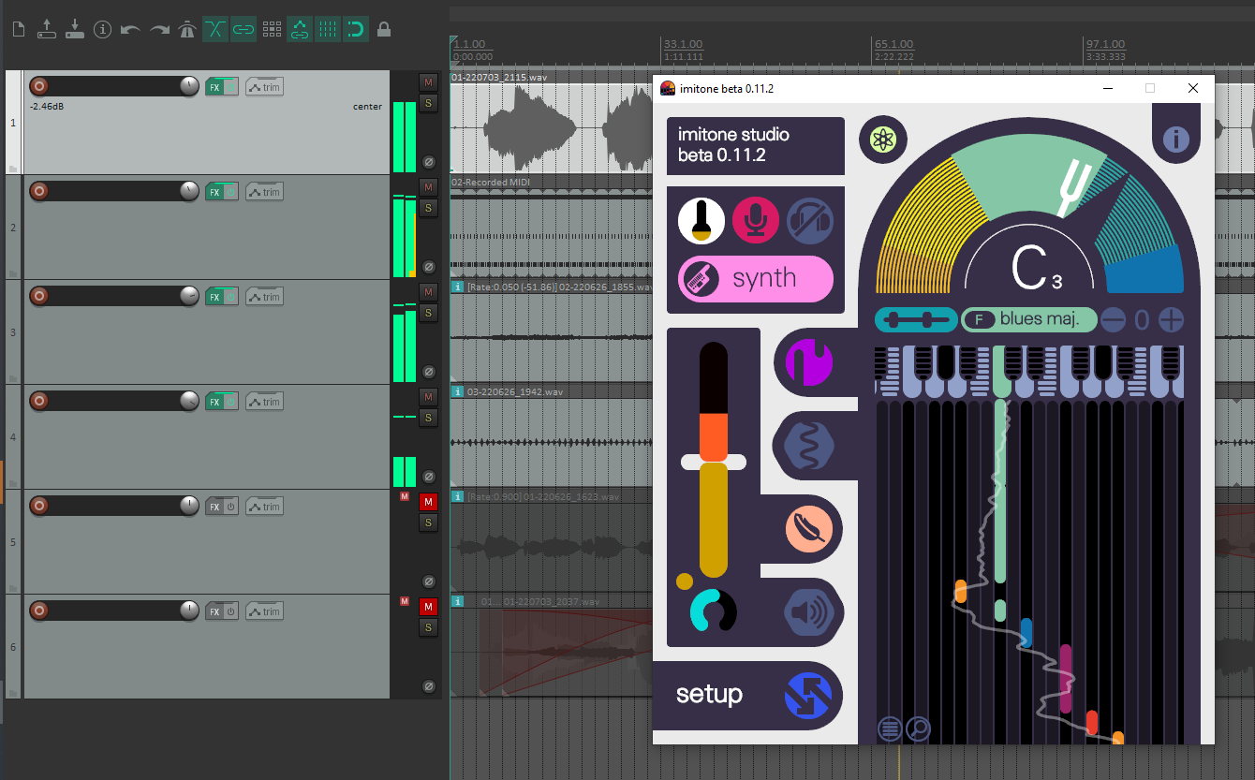Click the plus transpose button
The image size is (1255, 780).
(1171, 319)
